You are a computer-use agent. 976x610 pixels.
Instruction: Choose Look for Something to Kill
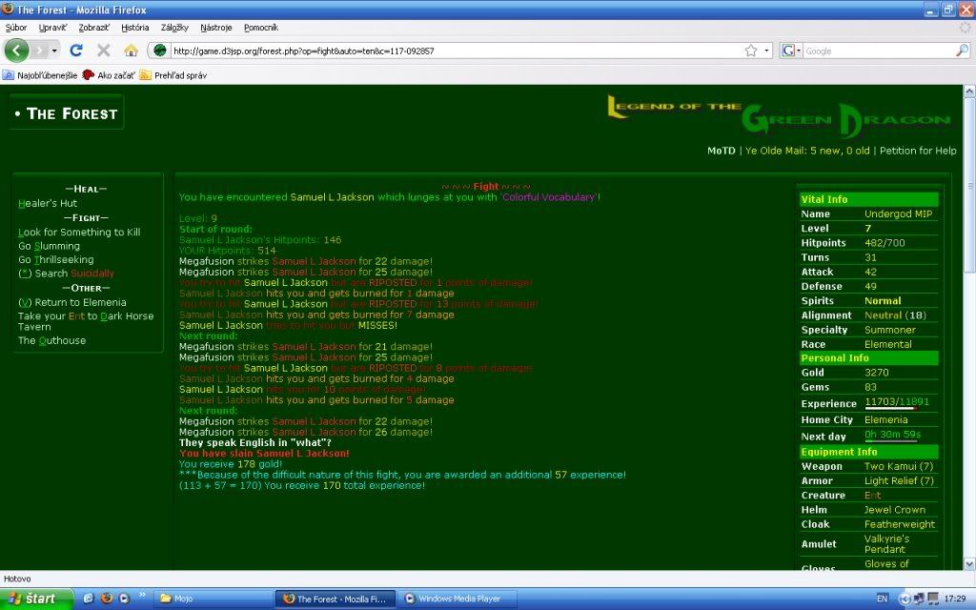tap(79, 232)
